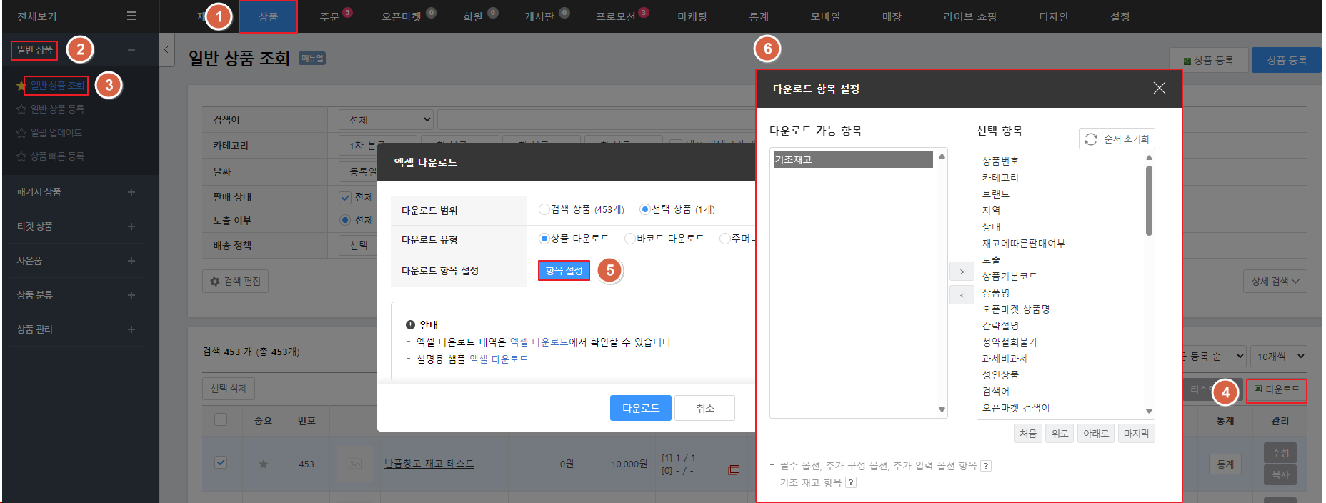Open the 반품창고 재고 테스트 product link
1326x503 pixels.
coord(429,464)
